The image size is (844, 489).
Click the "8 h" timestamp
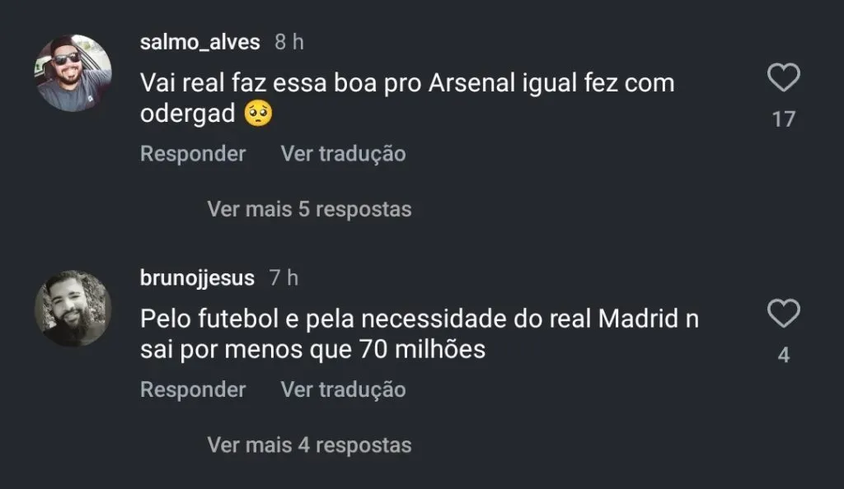[289, 42]
